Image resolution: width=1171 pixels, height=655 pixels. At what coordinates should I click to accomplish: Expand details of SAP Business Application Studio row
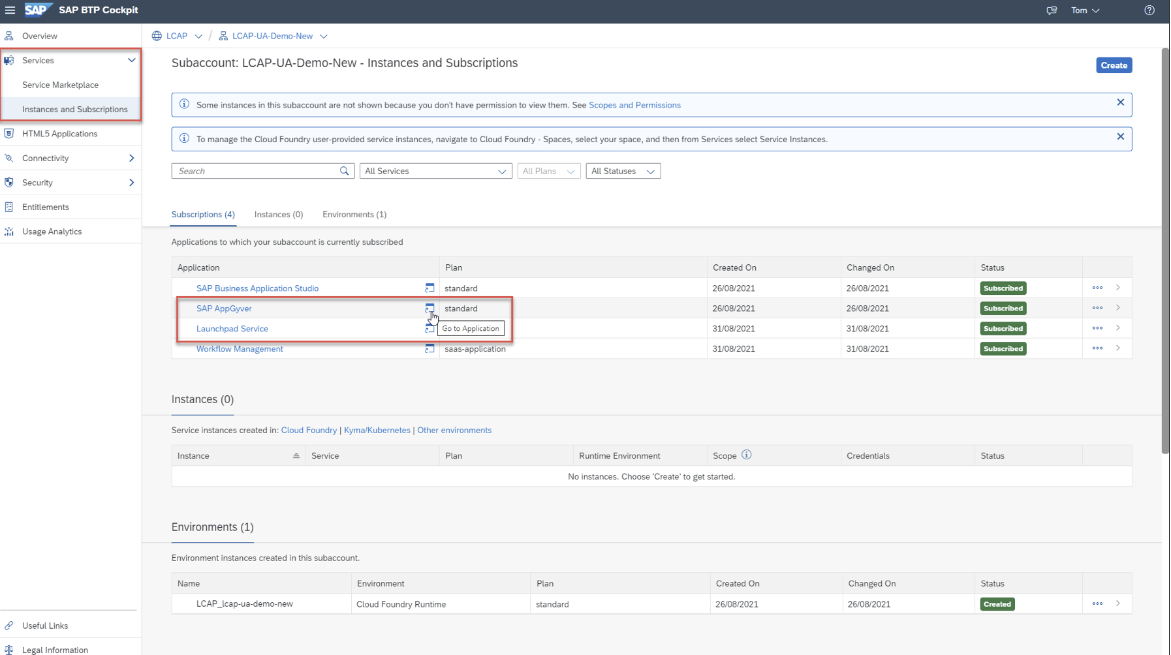tap(1118, 288)
